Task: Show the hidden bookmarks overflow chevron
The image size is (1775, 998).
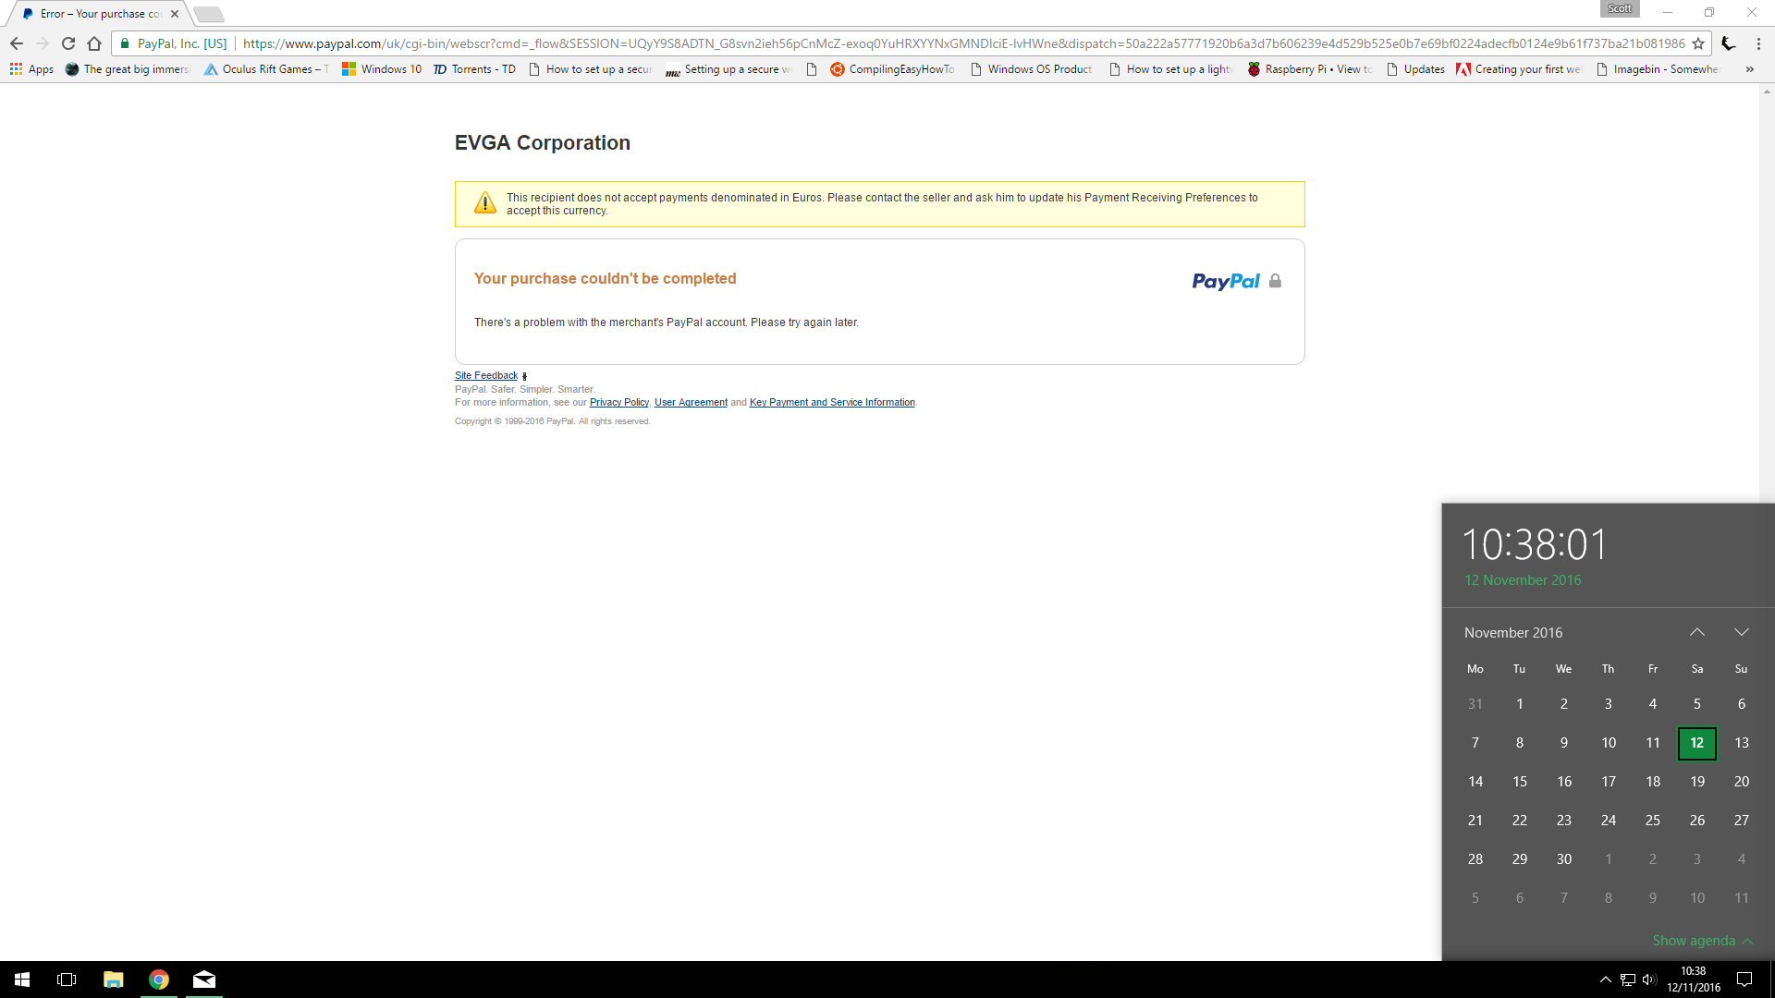Action: tap(1749, 69)
